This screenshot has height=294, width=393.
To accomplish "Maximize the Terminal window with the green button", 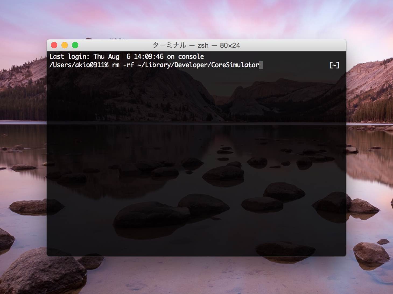I will (75, 45).
